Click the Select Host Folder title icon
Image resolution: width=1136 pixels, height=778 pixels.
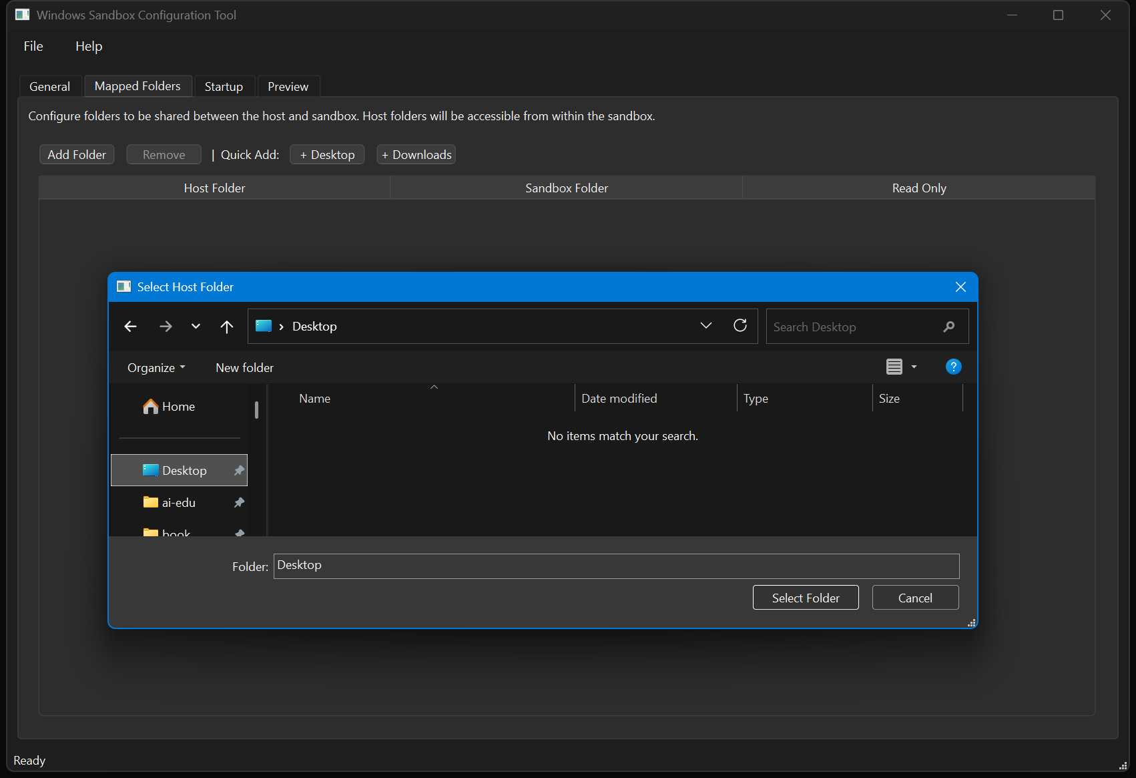coord(124,286)
